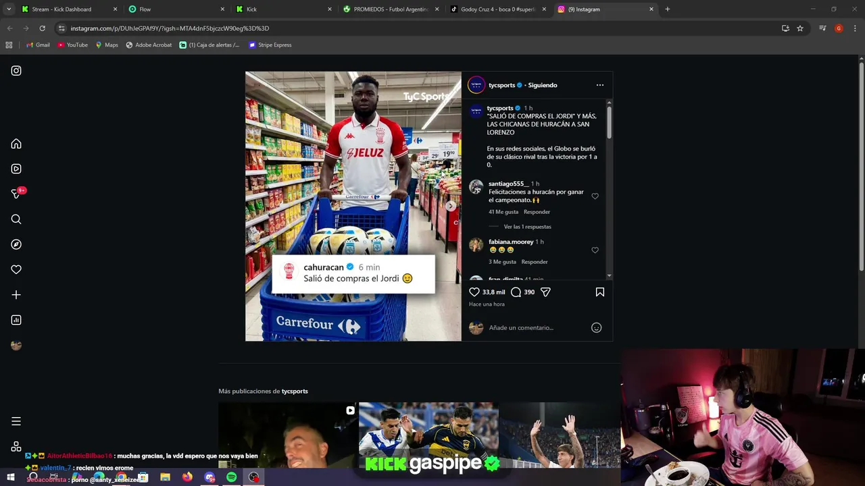Bookmark this page with star icon
The width and height of the screenshot is (865, 486).
tap(800, 28)
